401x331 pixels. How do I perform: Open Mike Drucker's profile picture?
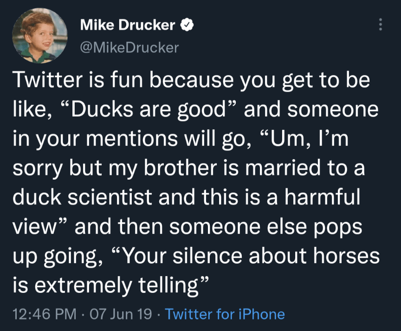coord(39,35)
